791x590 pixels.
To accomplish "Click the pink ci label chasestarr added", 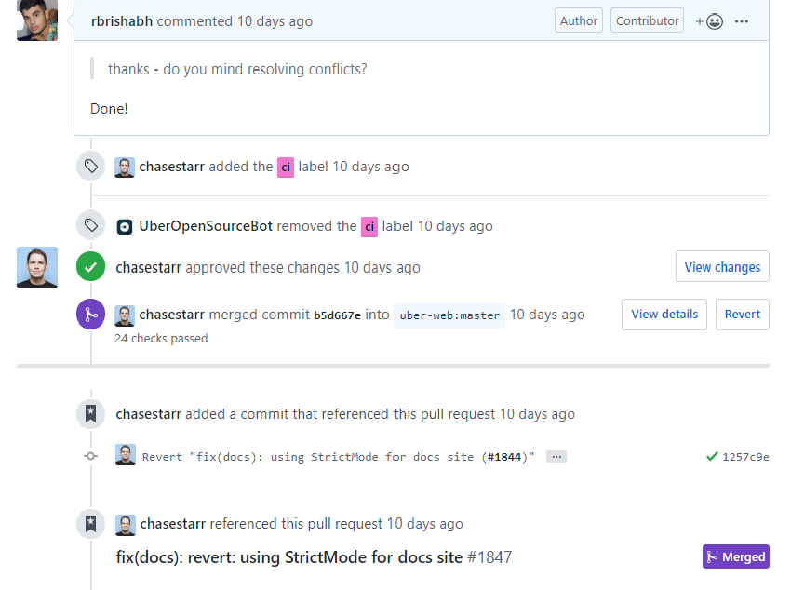I will 286,167.
